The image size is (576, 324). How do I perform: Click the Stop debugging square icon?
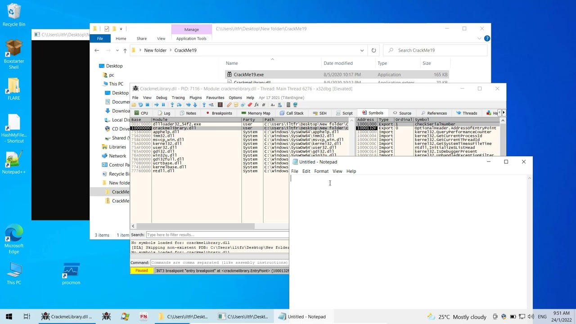tap(147, 105)
